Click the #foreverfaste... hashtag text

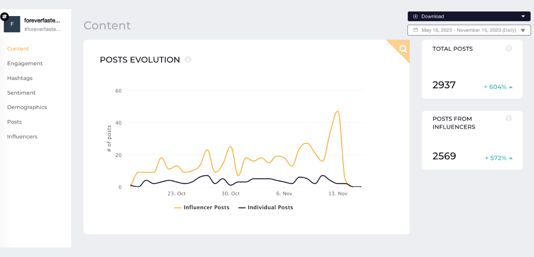pos(42,29)
